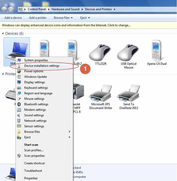Open Region and language menu entry

44,93
